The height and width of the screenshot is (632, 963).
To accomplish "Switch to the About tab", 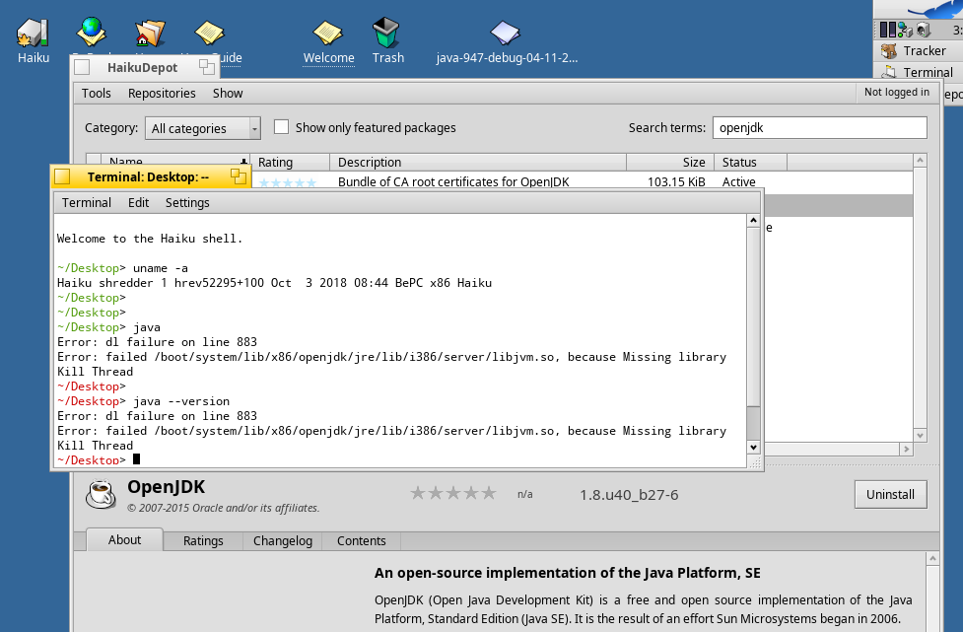I will (124, 540).
